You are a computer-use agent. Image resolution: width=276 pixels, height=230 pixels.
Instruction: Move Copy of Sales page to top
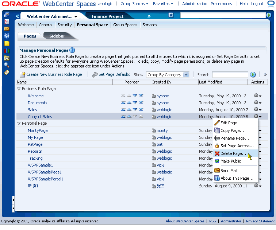[x=123, y=116]
